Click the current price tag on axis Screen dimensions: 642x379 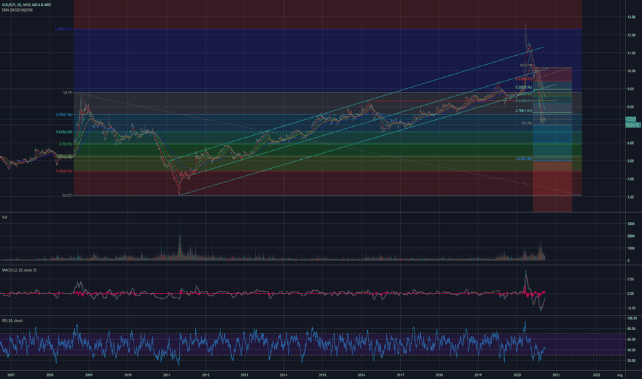tap(632, 125)
